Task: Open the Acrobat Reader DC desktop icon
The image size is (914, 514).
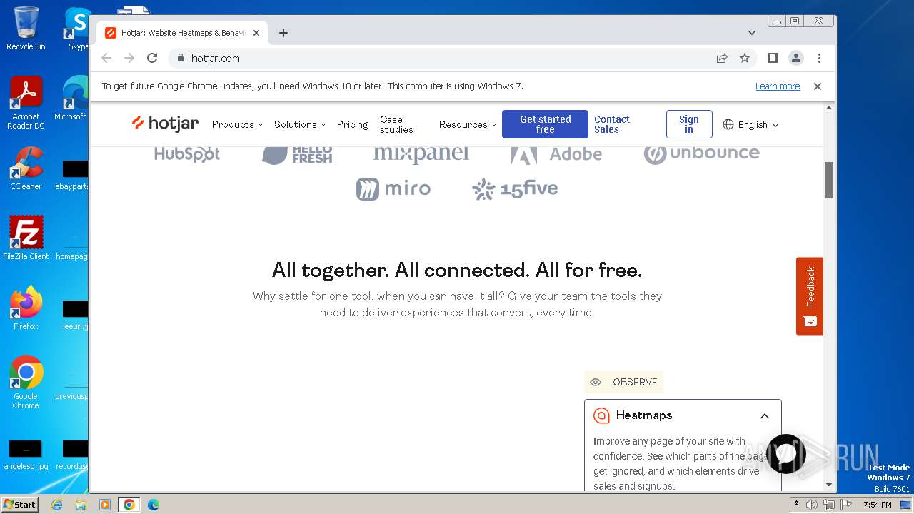Action: click(x=26, y=103)
